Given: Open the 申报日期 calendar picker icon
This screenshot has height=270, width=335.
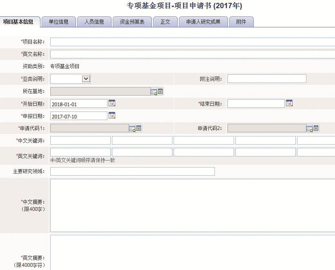Looking at the screenshot, I should [x=112, y=116].
